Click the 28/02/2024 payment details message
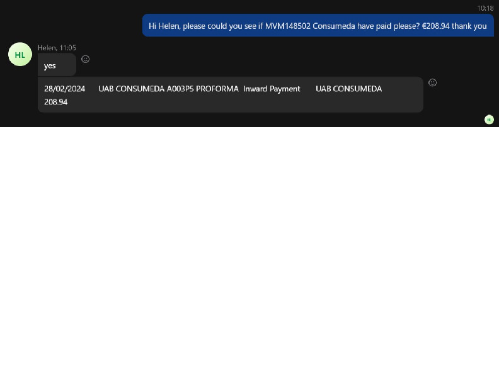Image resolution: width=499 pixels, height=385 pixels. coord(230,95)
